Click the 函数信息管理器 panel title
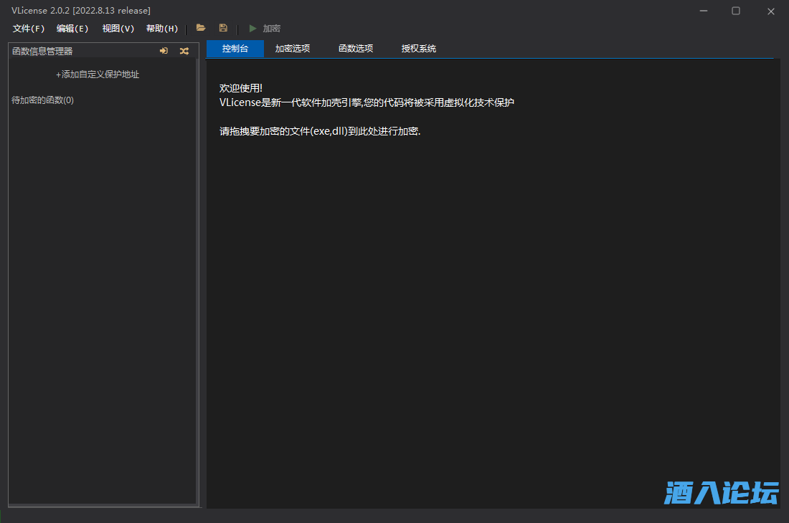Image resolution: width=789 pixels, height=523 pixels. pyautogui.click(x=43, y=51)
